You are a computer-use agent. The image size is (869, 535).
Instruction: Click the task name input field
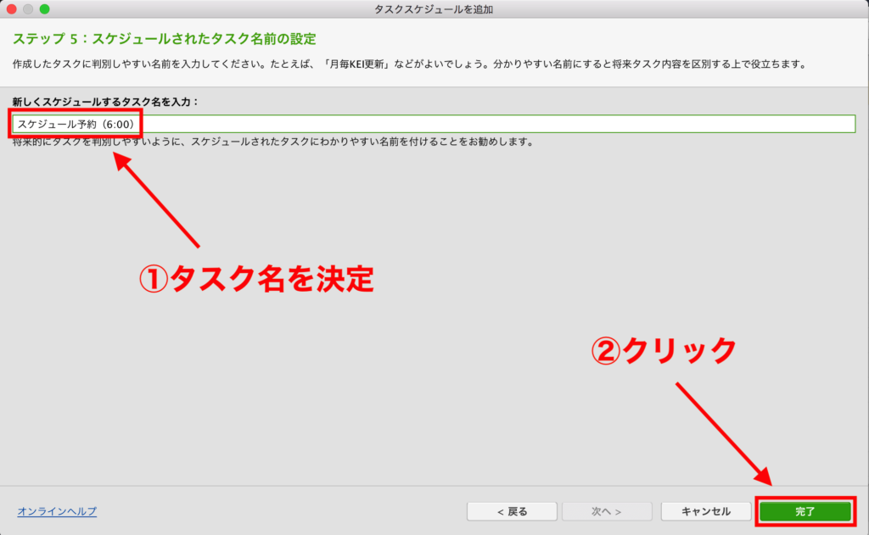(434, 124)
